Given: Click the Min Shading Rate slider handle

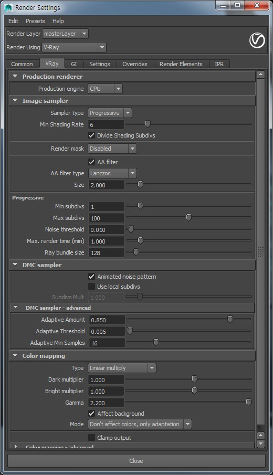Looking at the screenshot, I should (148, 124).
